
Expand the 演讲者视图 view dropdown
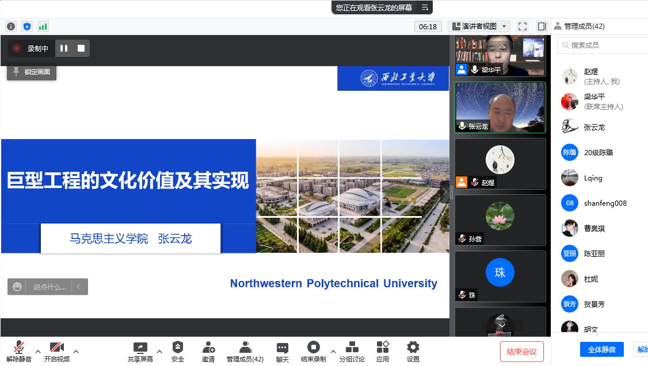pos(479,26)
